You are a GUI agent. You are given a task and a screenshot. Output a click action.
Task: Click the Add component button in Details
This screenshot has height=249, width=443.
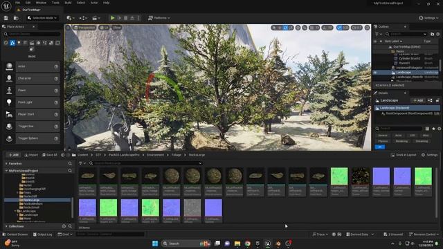[418, 100]
